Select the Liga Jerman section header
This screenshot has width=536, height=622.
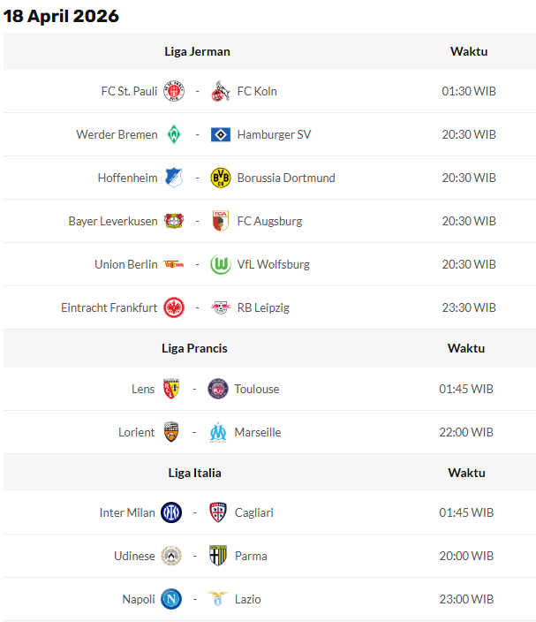click(197, 51)
